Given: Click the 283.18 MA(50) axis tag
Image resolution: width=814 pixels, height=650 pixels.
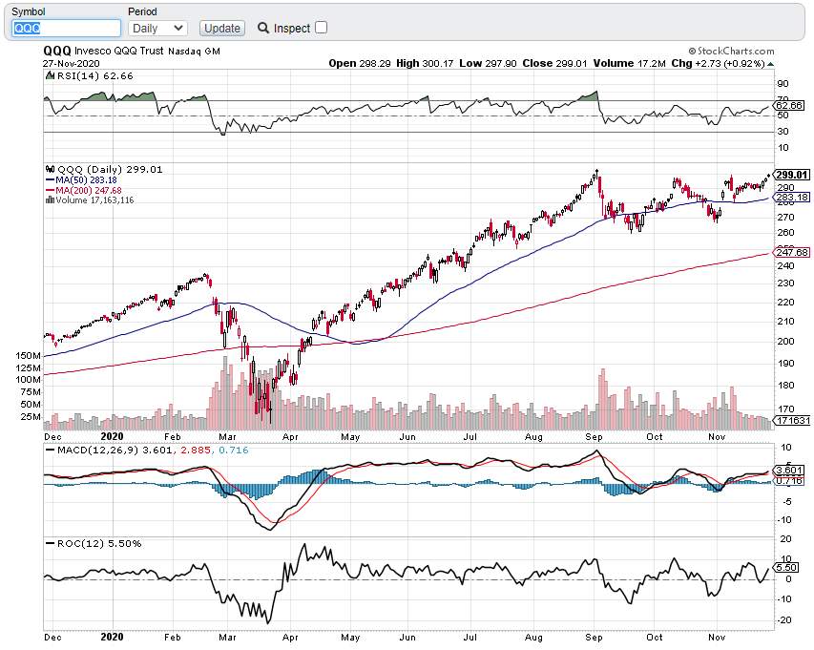Looking at the screenshot, I should 791,198.
